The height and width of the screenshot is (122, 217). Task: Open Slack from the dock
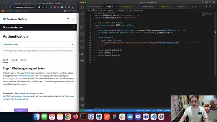click(x=122, y=117)
